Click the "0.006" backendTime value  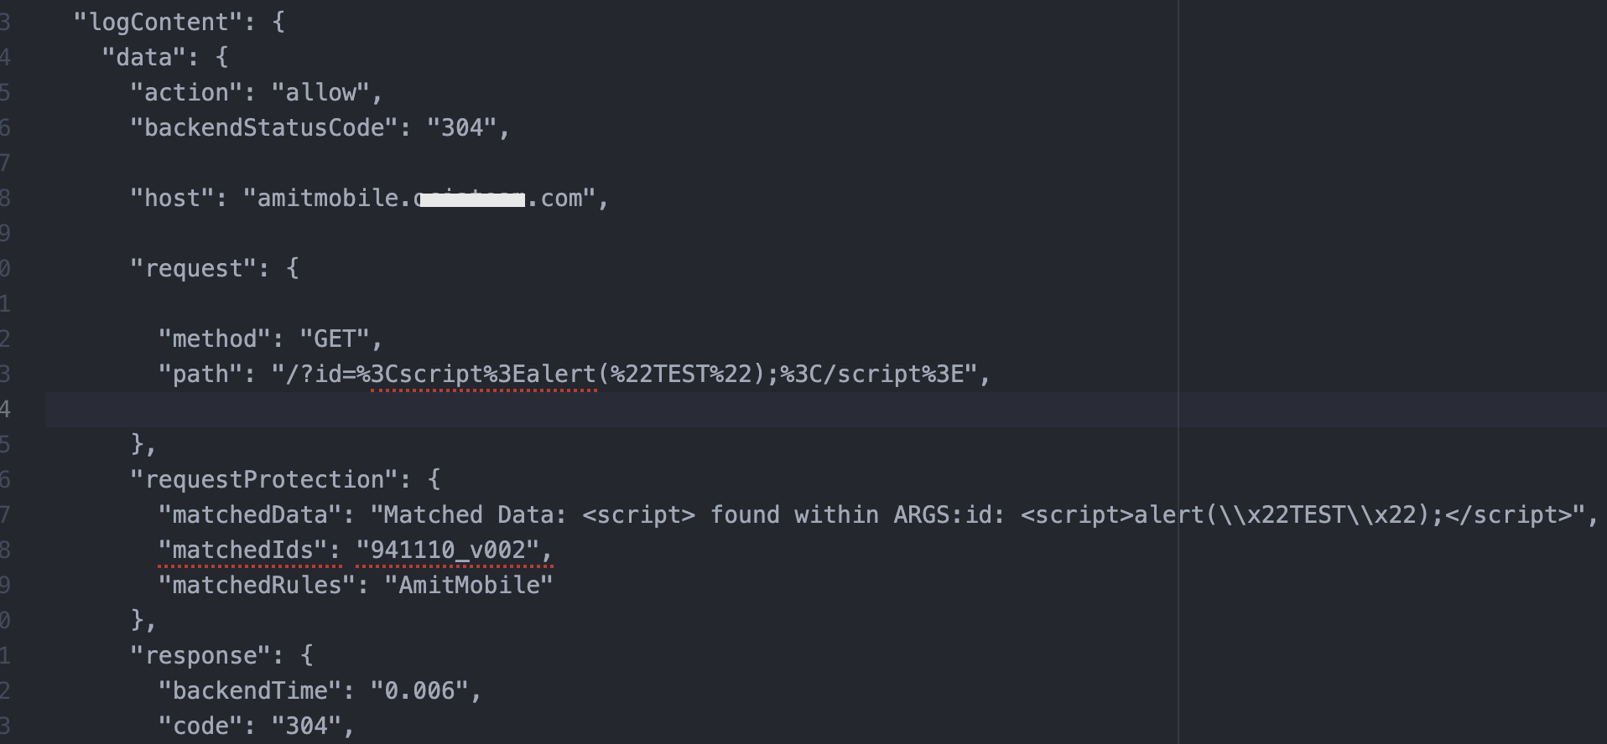419,690
